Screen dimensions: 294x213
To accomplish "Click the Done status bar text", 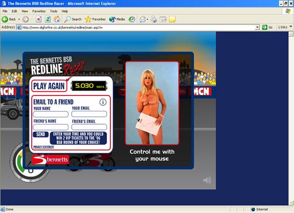I will click(10, 209).
